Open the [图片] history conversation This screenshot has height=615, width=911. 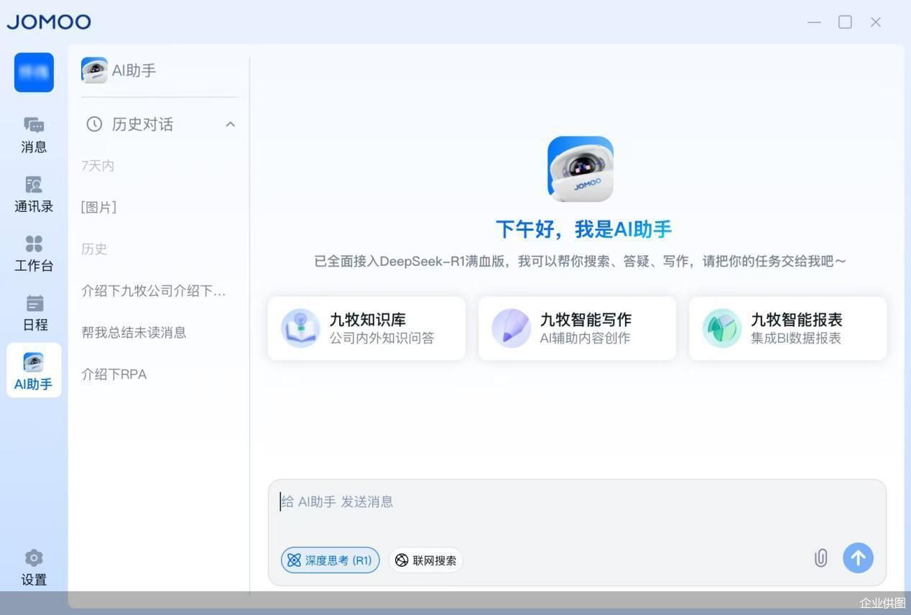(x=99, y=208)
